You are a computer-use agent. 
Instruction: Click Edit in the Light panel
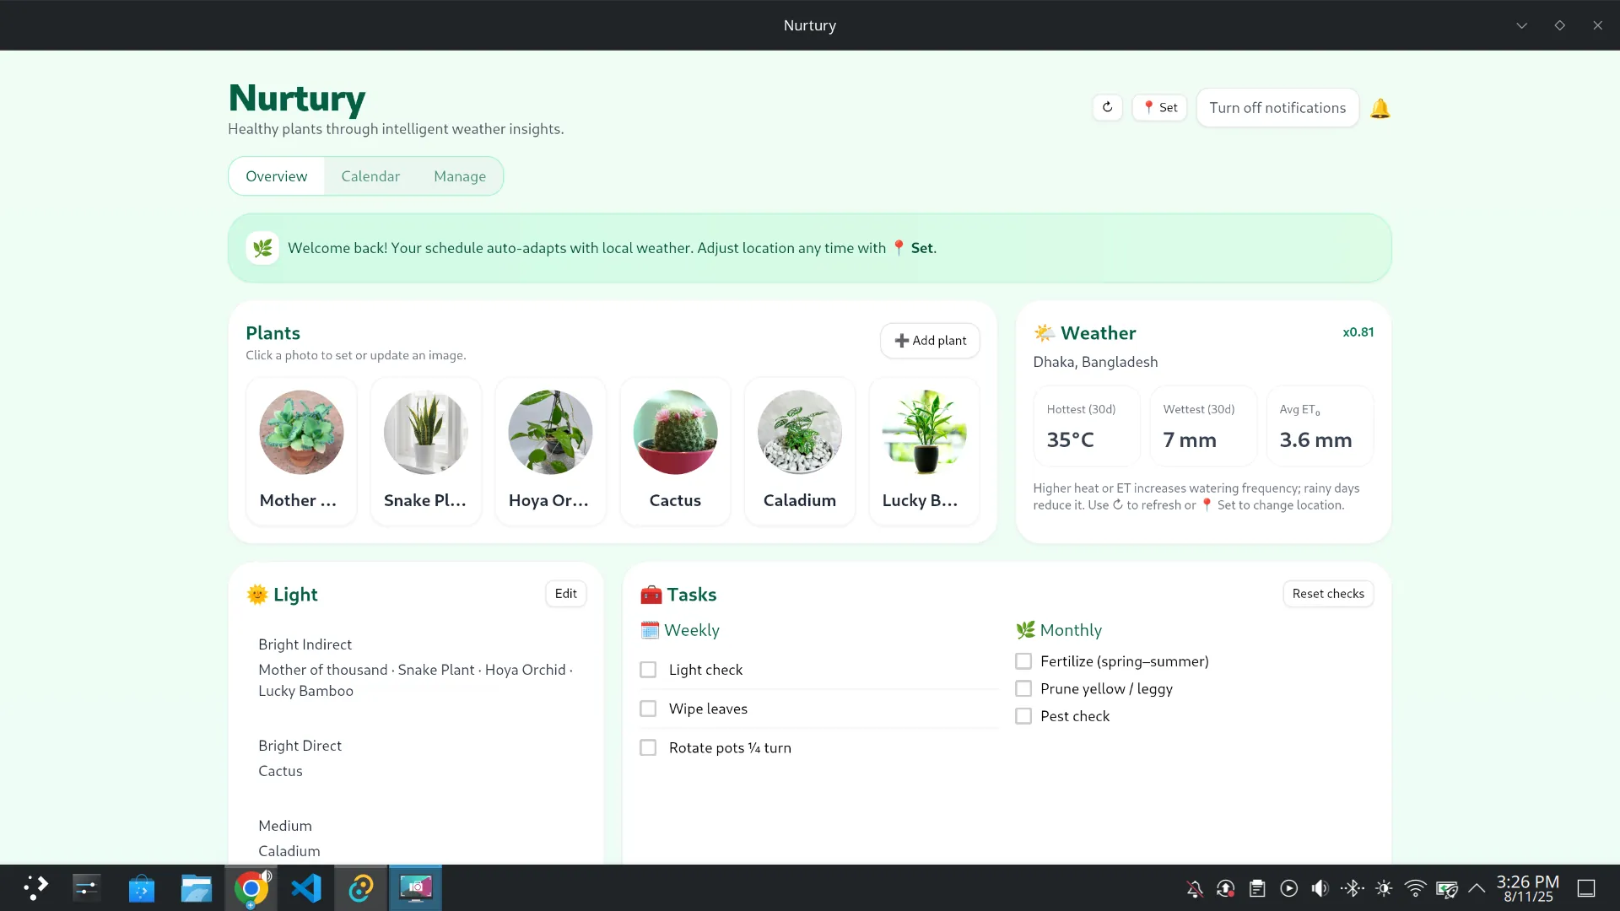click(564, 593)
